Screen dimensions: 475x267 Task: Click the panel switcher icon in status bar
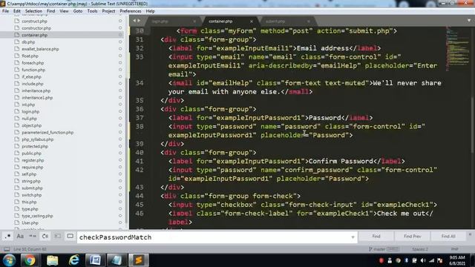point(7,249)
